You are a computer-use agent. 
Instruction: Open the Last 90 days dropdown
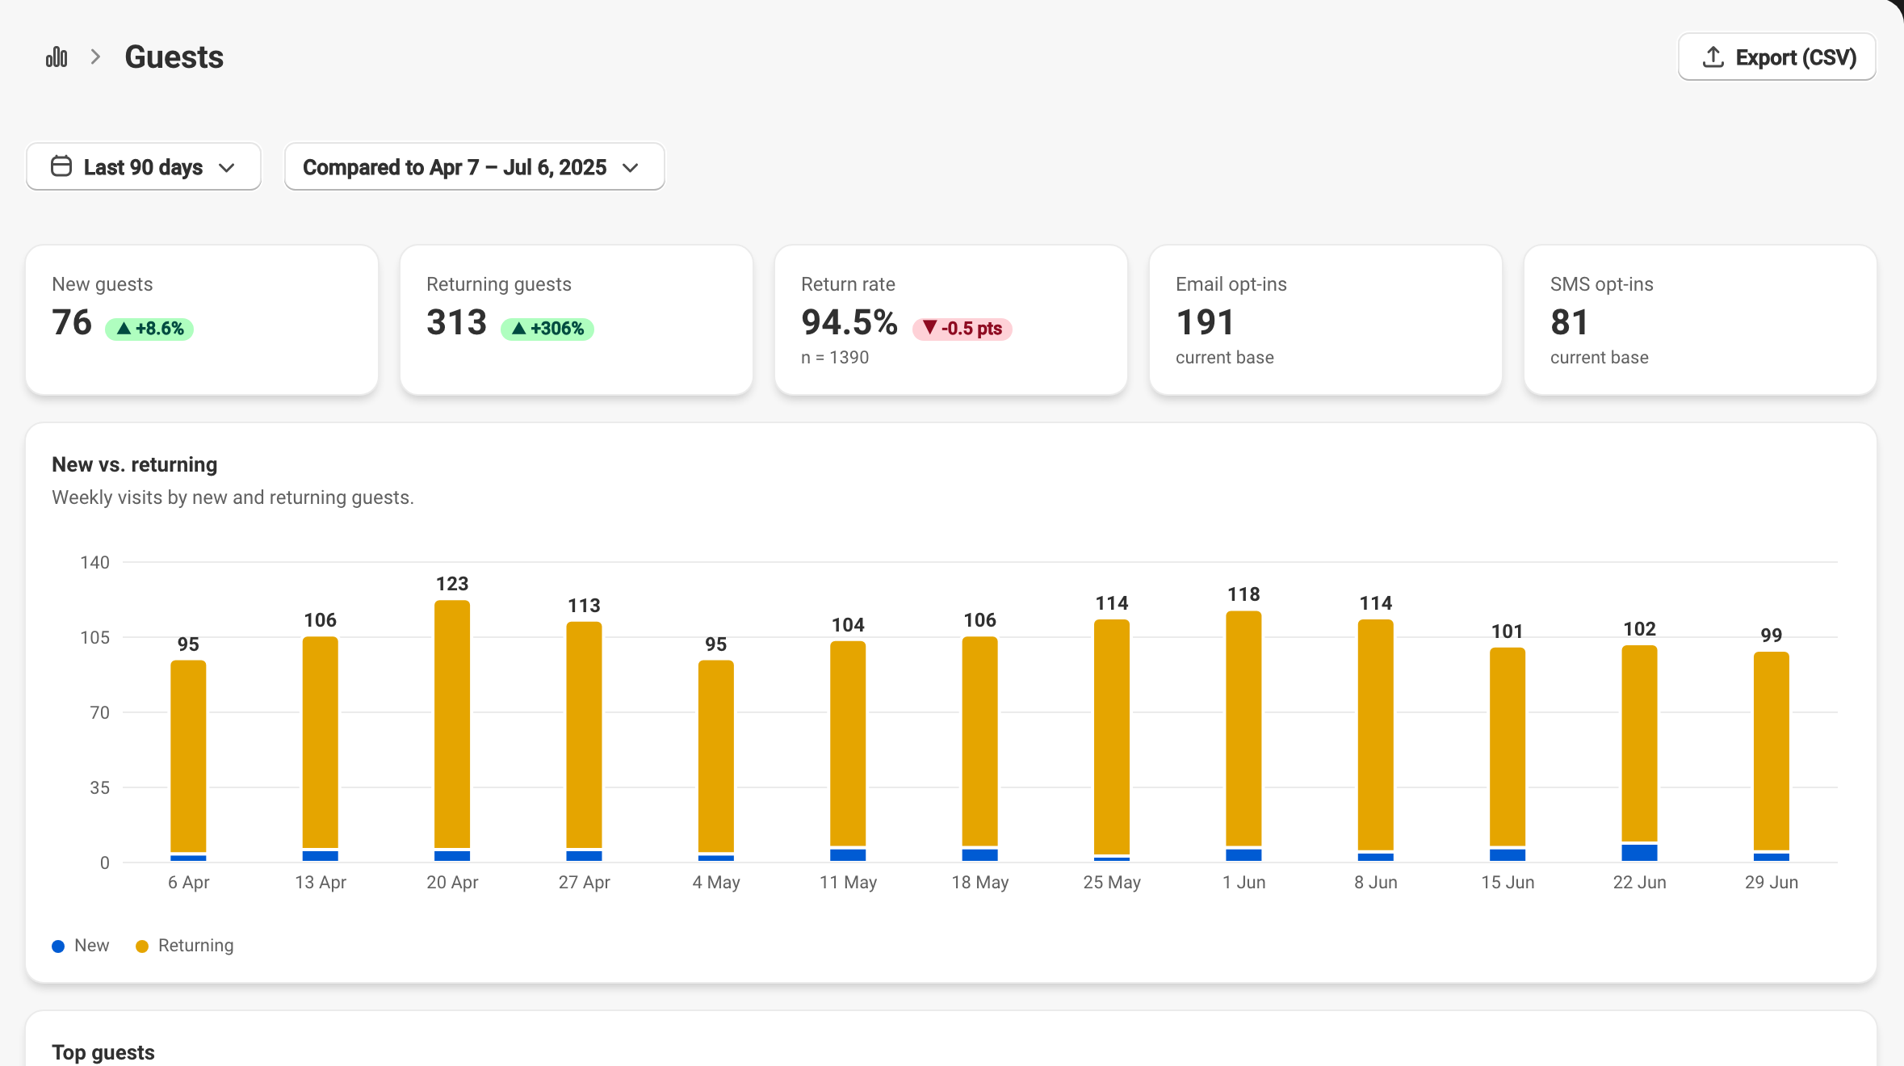tap(144, 166)
